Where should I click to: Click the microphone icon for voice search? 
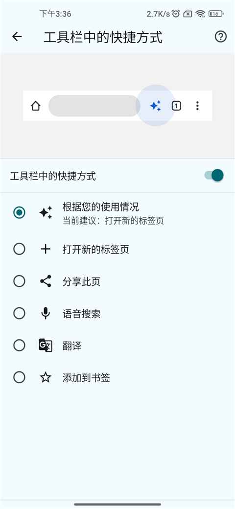tap(46, 313)
